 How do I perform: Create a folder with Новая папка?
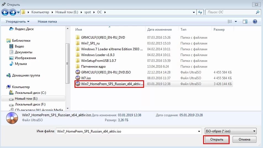(x=47, y=22)
